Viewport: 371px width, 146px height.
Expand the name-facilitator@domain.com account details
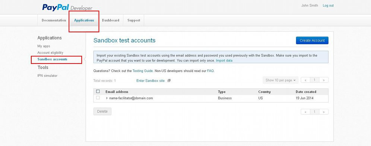pyautogui.click(x=107, y=98)
